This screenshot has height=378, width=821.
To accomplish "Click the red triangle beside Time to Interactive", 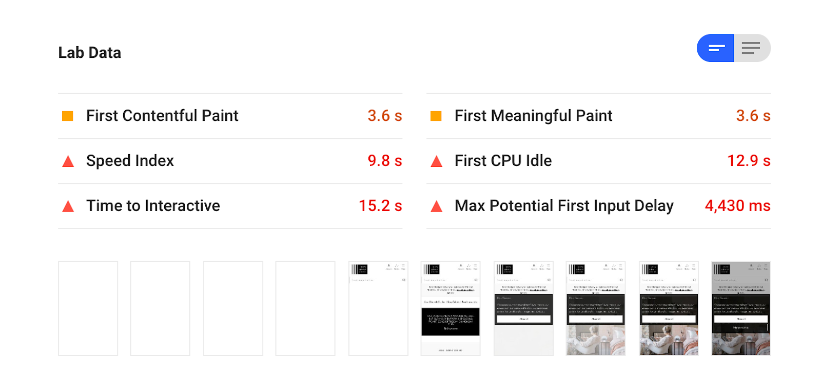I will [x=68, y=206].
